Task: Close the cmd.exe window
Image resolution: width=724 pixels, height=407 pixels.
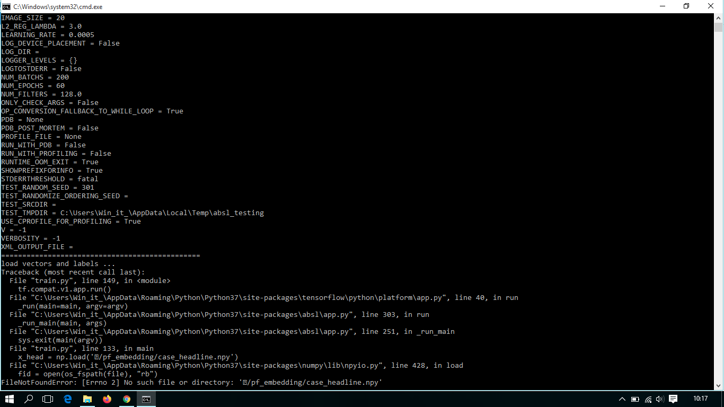Action: click(711, 6)
